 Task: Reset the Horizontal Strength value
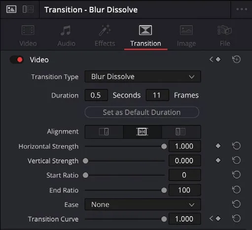point(236,146)
